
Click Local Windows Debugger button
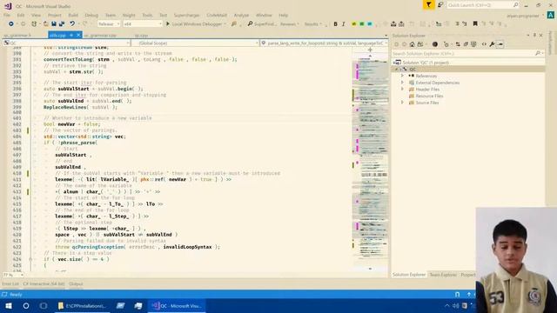click(197, 23)
